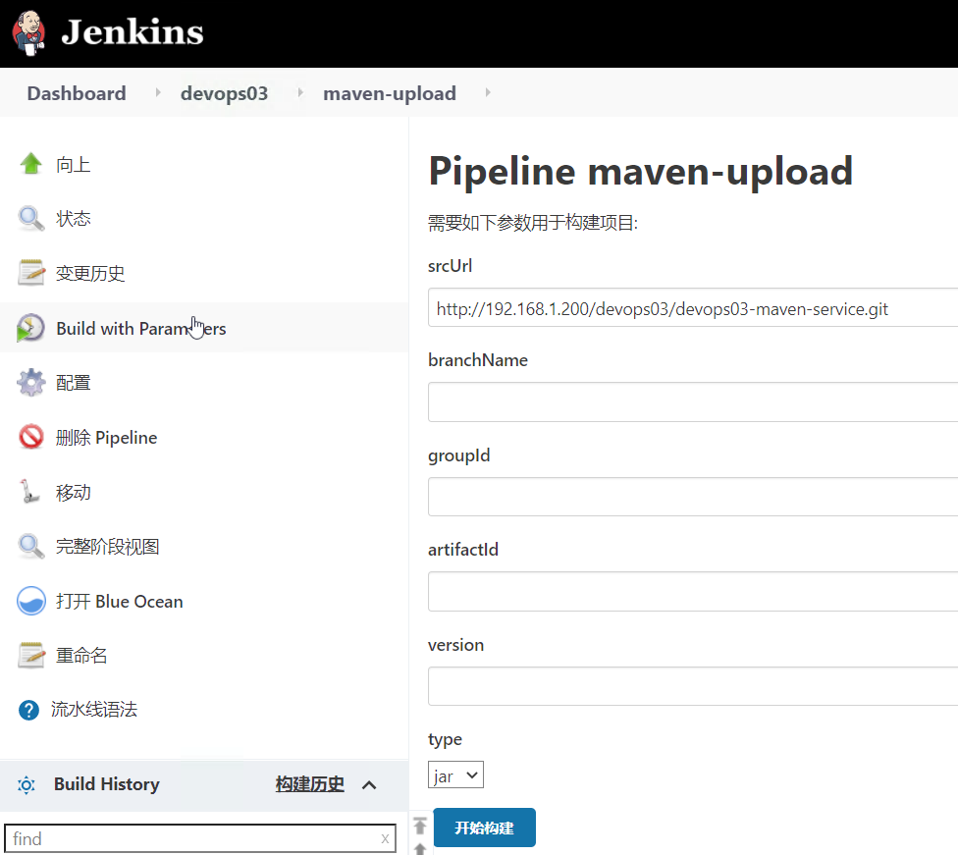Go to Dashboard breadcrumb
Viewport: 958px width, 855px height.
[x=77, y=93]
